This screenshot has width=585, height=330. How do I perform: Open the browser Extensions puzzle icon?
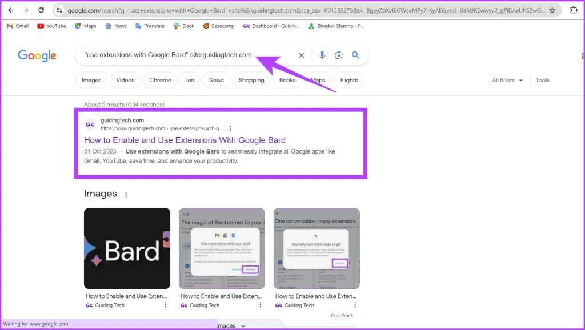[x=574, y=10]
